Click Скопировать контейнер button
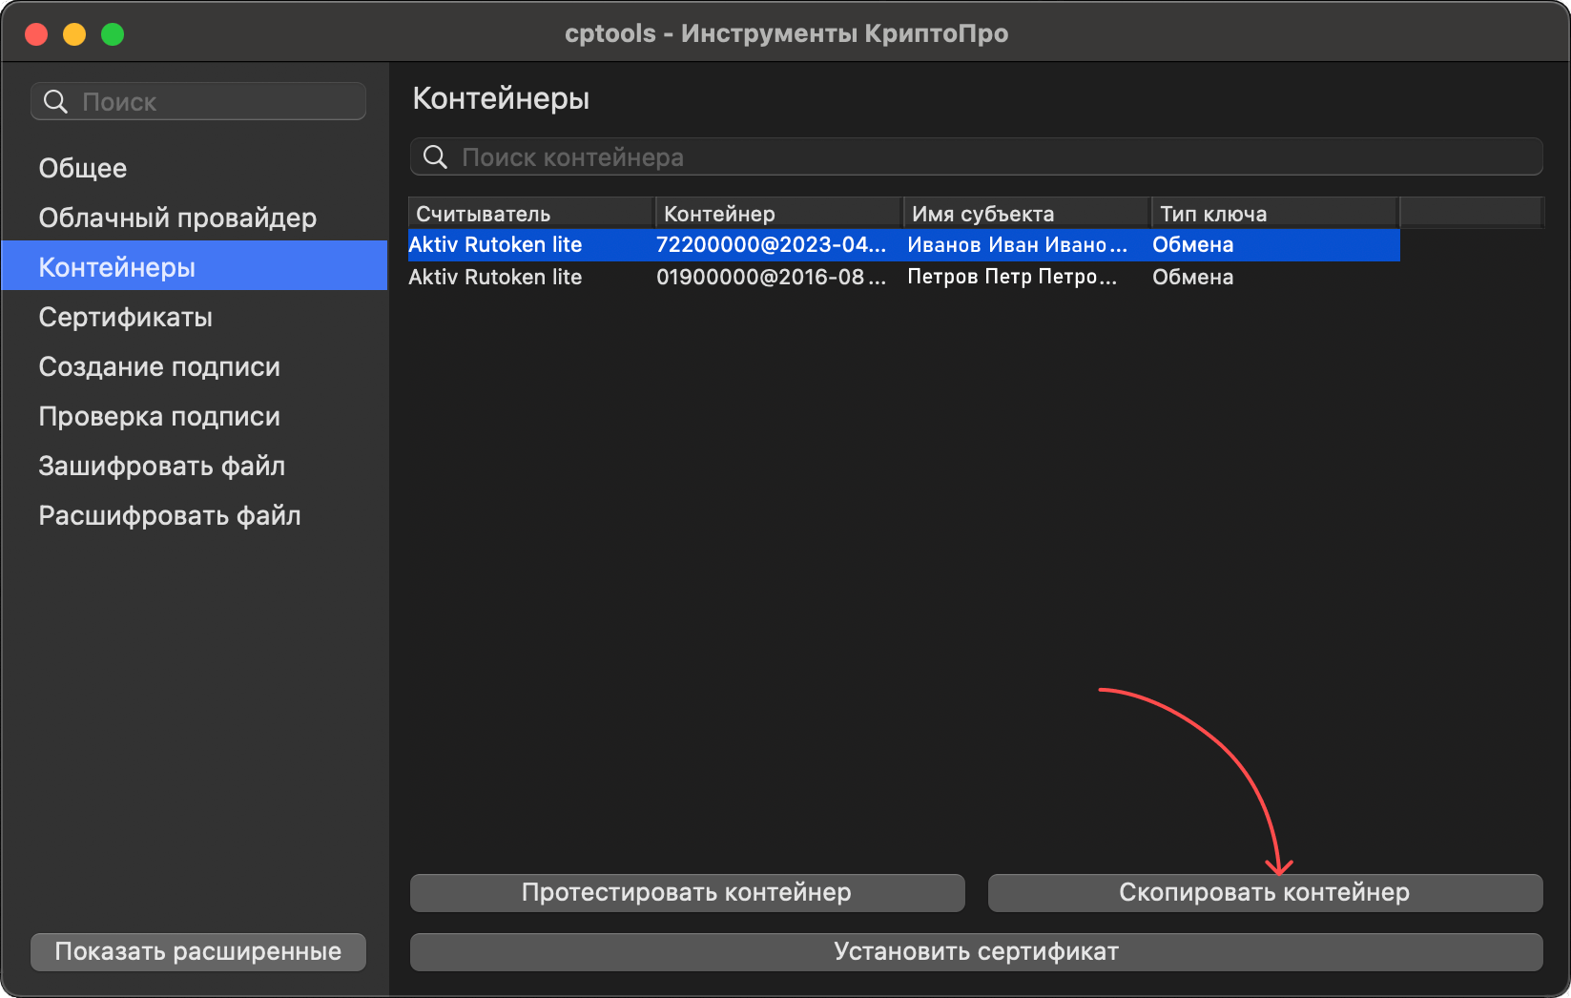The height and width of the screenshot is (998, 1571). pyautogui.click(x=1265, y=893)
